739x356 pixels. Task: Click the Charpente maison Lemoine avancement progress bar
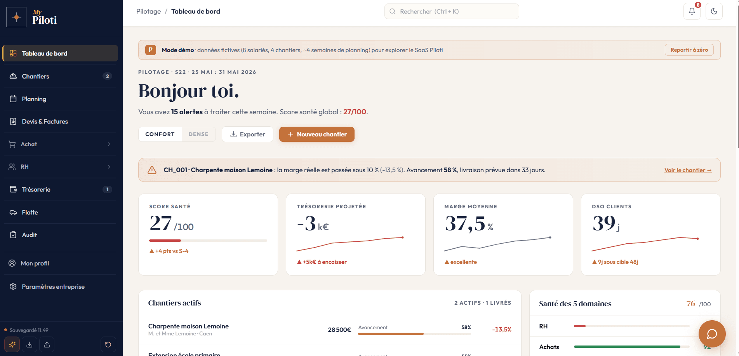click(414, 334)
